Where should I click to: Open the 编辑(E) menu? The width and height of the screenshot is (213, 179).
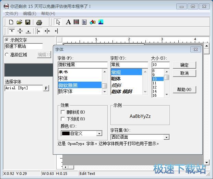pos(29,13)
